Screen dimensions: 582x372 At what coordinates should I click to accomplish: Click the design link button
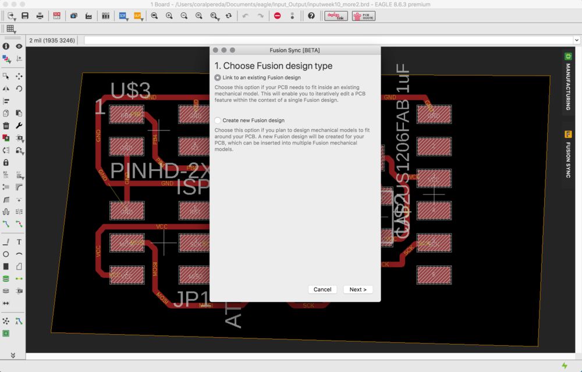[336, 16]
